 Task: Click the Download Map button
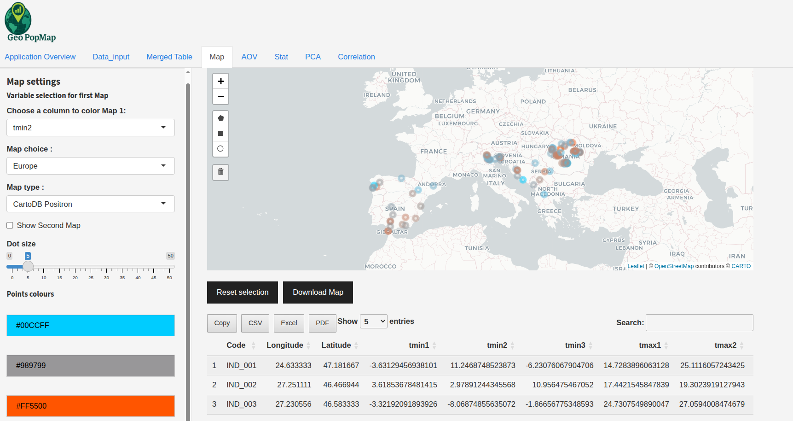tap(318, 292)
